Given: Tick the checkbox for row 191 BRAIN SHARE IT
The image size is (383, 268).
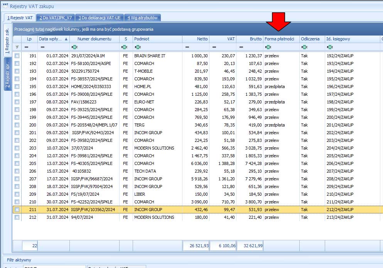Looking at the screenshot, I should pos(17,56).
